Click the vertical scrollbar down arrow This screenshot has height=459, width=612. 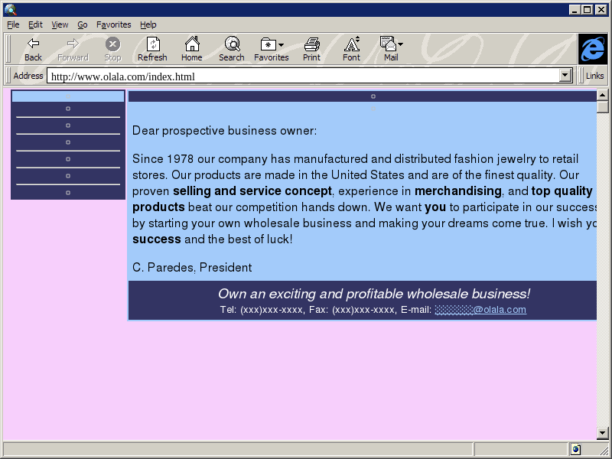click(x=603, y=434)
